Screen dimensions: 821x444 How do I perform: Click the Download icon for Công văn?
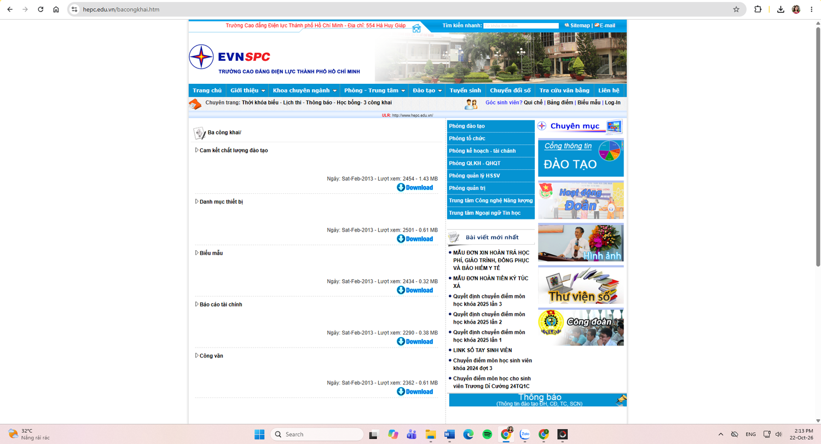pos(415,391)
